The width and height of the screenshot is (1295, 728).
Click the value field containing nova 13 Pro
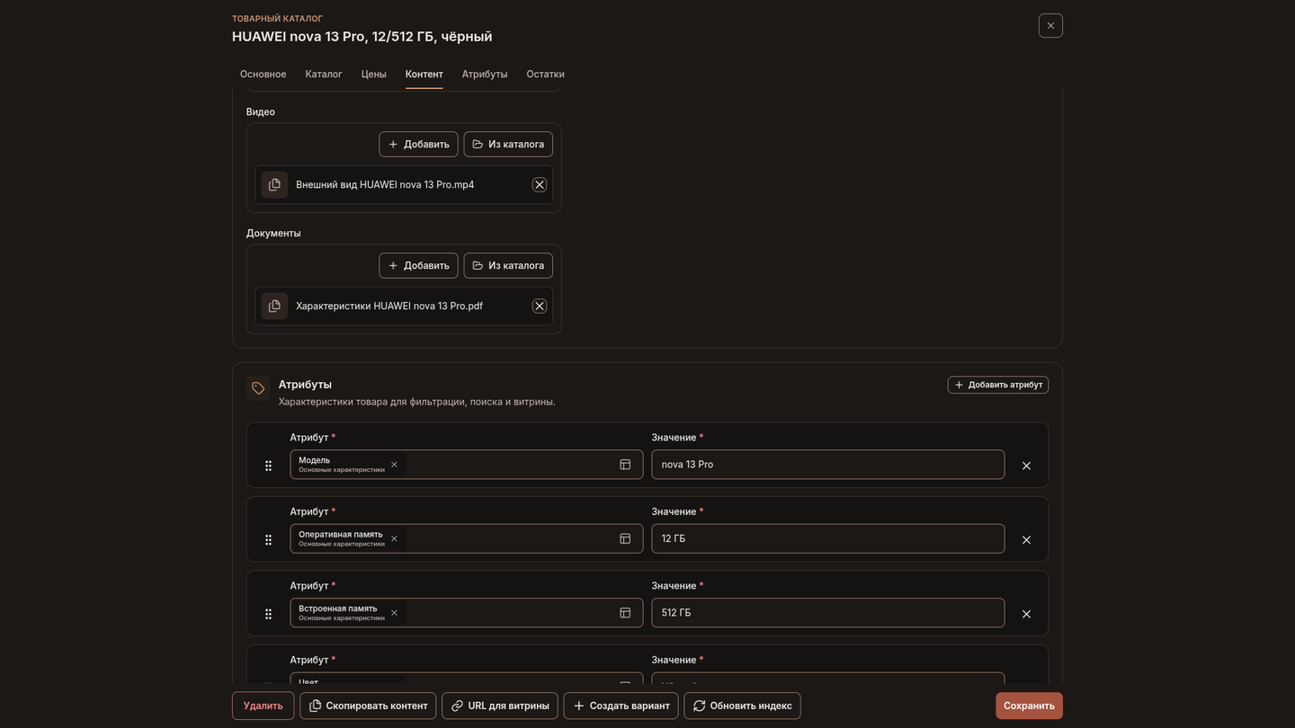click(828, 465)
